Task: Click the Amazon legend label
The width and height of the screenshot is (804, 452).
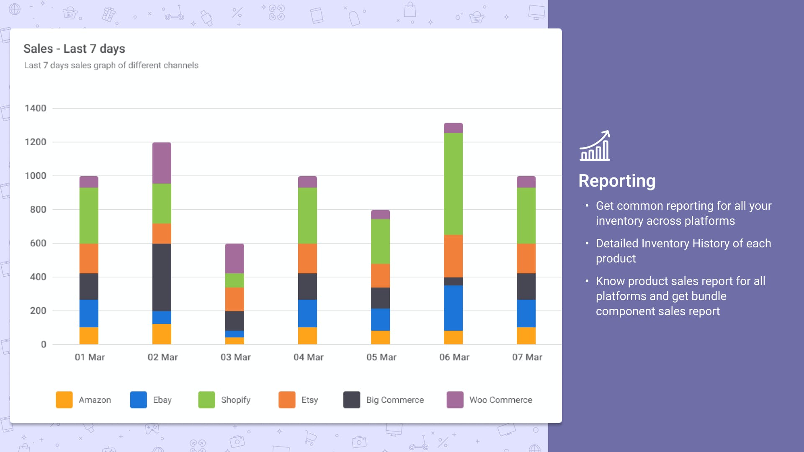Action: [x=95, y=400]
